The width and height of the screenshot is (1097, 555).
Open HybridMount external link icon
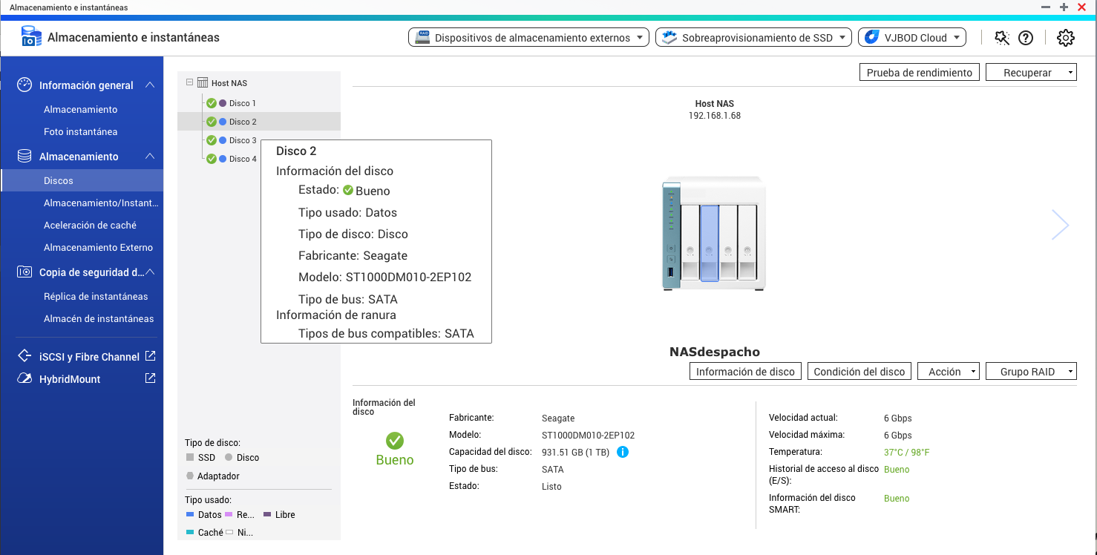(x=150, y=378)
